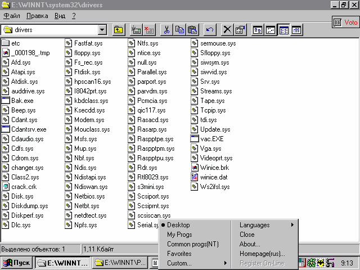
Task: Select the _000198_.tmp file icon
Action: click(6, 52)
